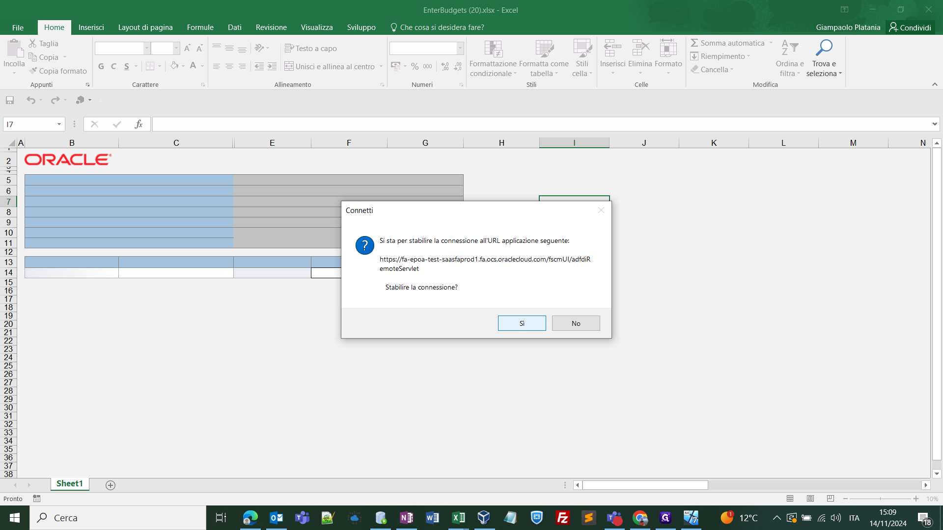Click Trova e seleziona magnifier icon
Image resolution: width=943 pixels, height=530 pixels.
(x=824, y=48)
